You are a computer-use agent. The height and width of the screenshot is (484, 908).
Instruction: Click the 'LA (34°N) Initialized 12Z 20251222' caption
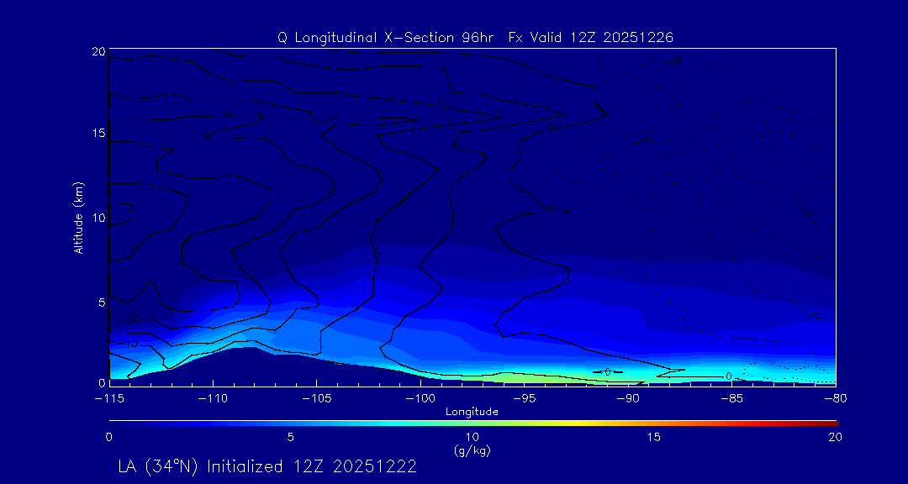pyautogui.click(x=267, y=466)
